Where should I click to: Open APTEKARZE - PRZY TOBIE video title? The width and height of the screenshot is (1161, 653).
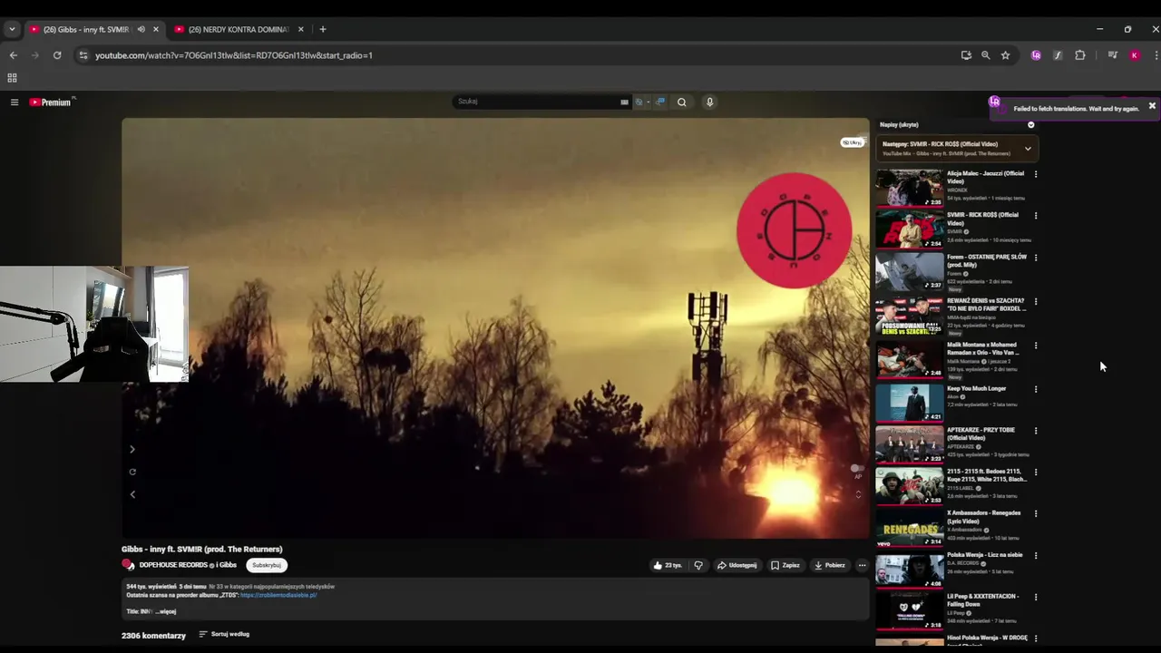[981, 434]
